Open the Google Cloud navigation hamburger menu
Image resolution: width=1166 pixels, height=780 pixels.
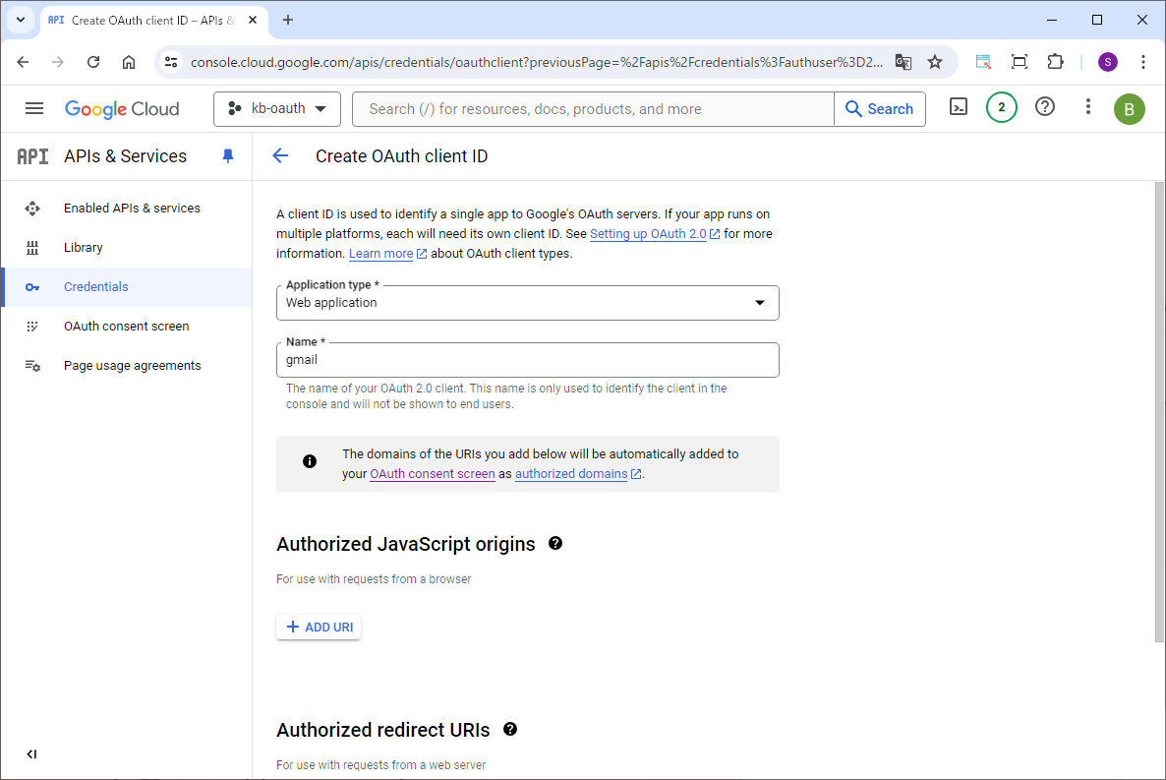pyautogui.click(x=34, y=108)
